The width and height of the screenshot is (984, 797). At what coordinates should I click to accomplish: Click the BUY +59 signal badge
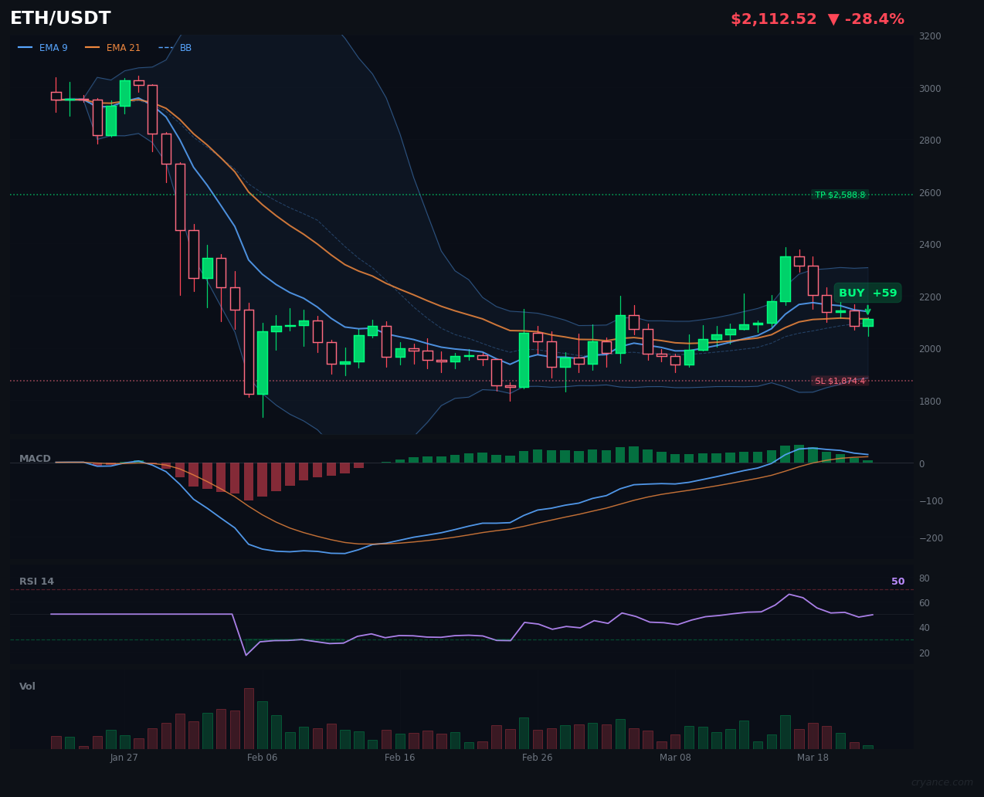point(867,293)
